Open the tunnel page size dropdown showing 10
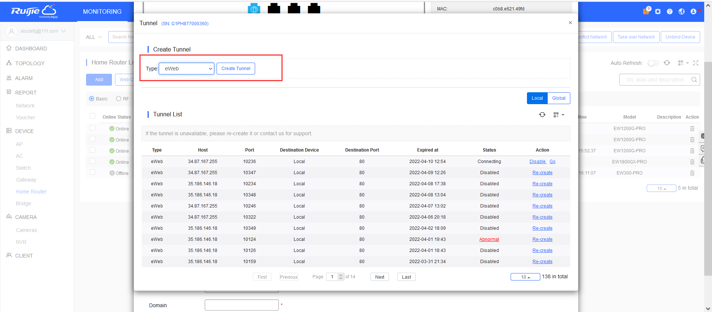Screen dimensions: 712x312 tap(525, 277)
